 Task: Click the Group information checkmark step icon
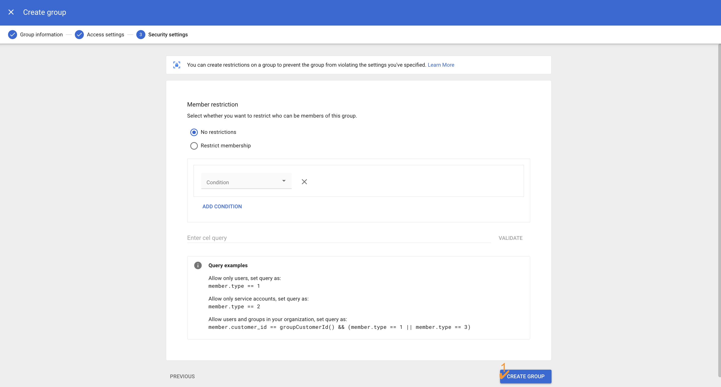click(x=12, y=35)
